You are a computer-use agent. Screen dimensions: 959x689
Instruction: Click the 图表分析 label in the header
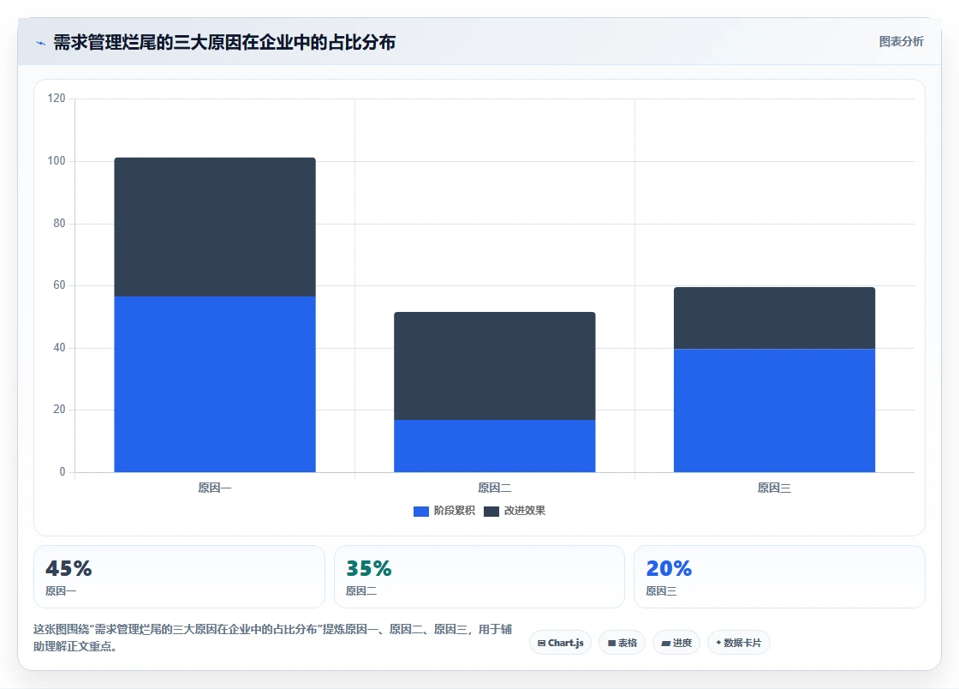tap(901, 42)
